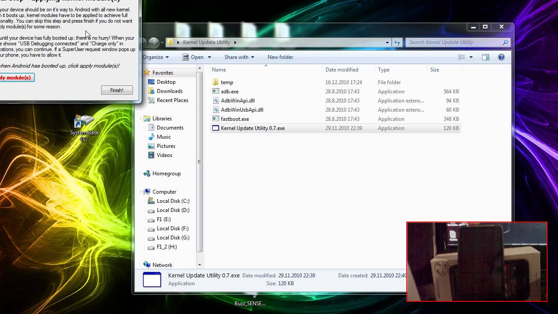Open the temp folder icon

pyautogui.click(x=215, y=82)
